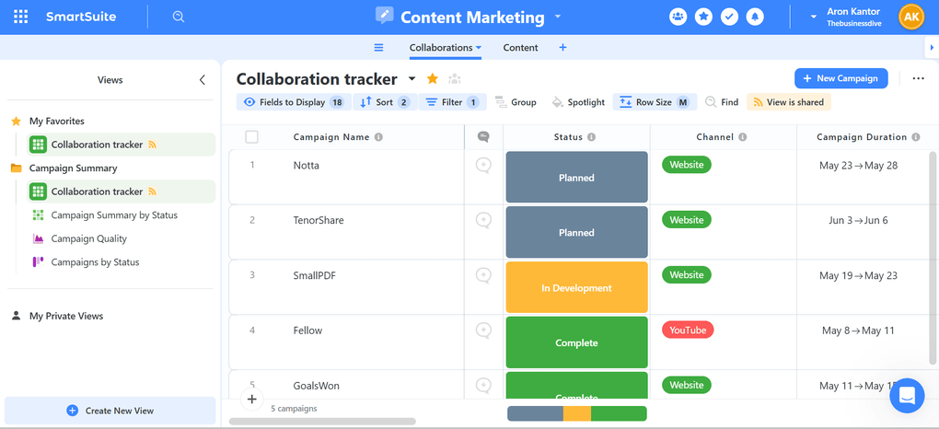Click info icon beside Channel header
Image resolution: width=939 pixels, height=429 pixels.
point(743,137)
